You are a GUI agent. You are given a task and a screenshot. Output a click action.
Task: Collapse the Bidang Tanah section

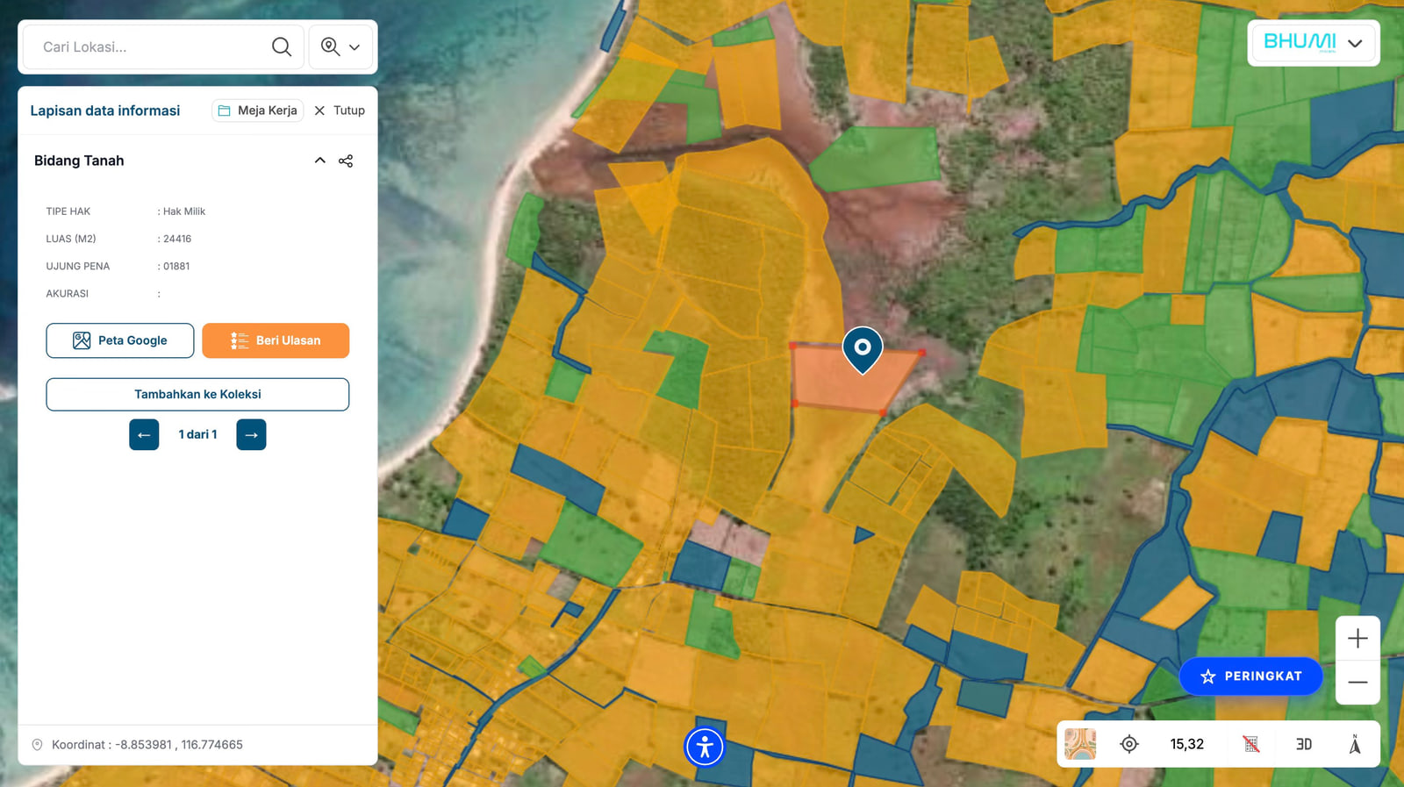pyautogui.click(x=319, y=161)
